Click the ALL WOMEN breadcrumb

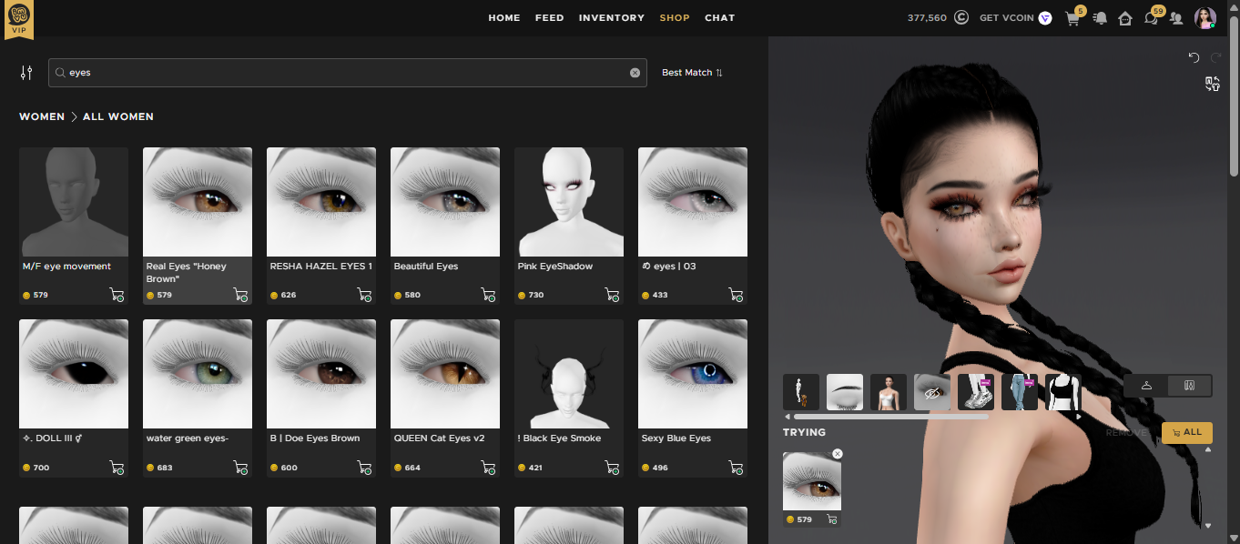pyautogui.click(x=118, y=116)
